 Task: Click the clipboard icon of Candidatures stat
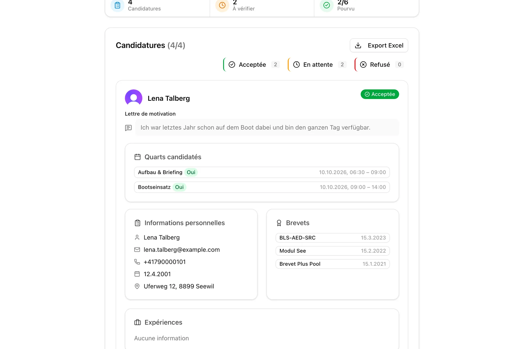pos(118,5)
